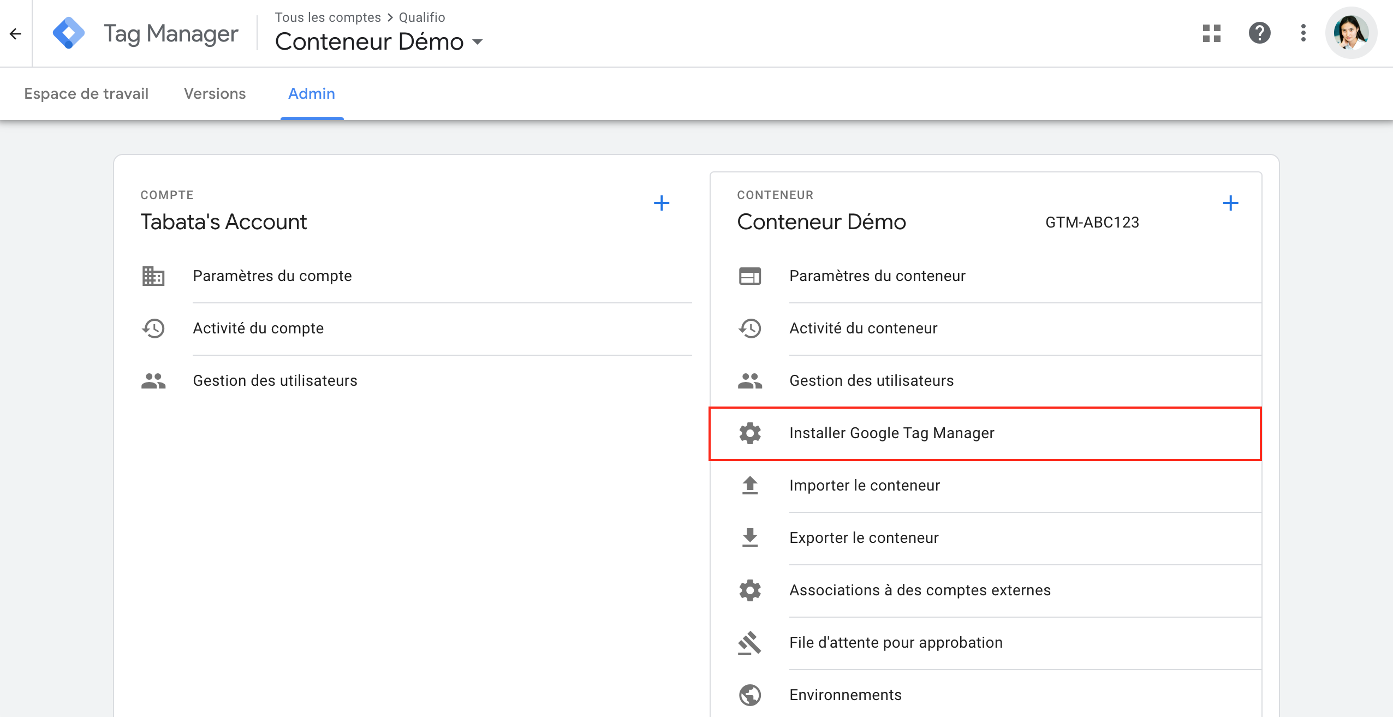Click the account settings building icon
The image size is (1393, 717).
[153, 276]
